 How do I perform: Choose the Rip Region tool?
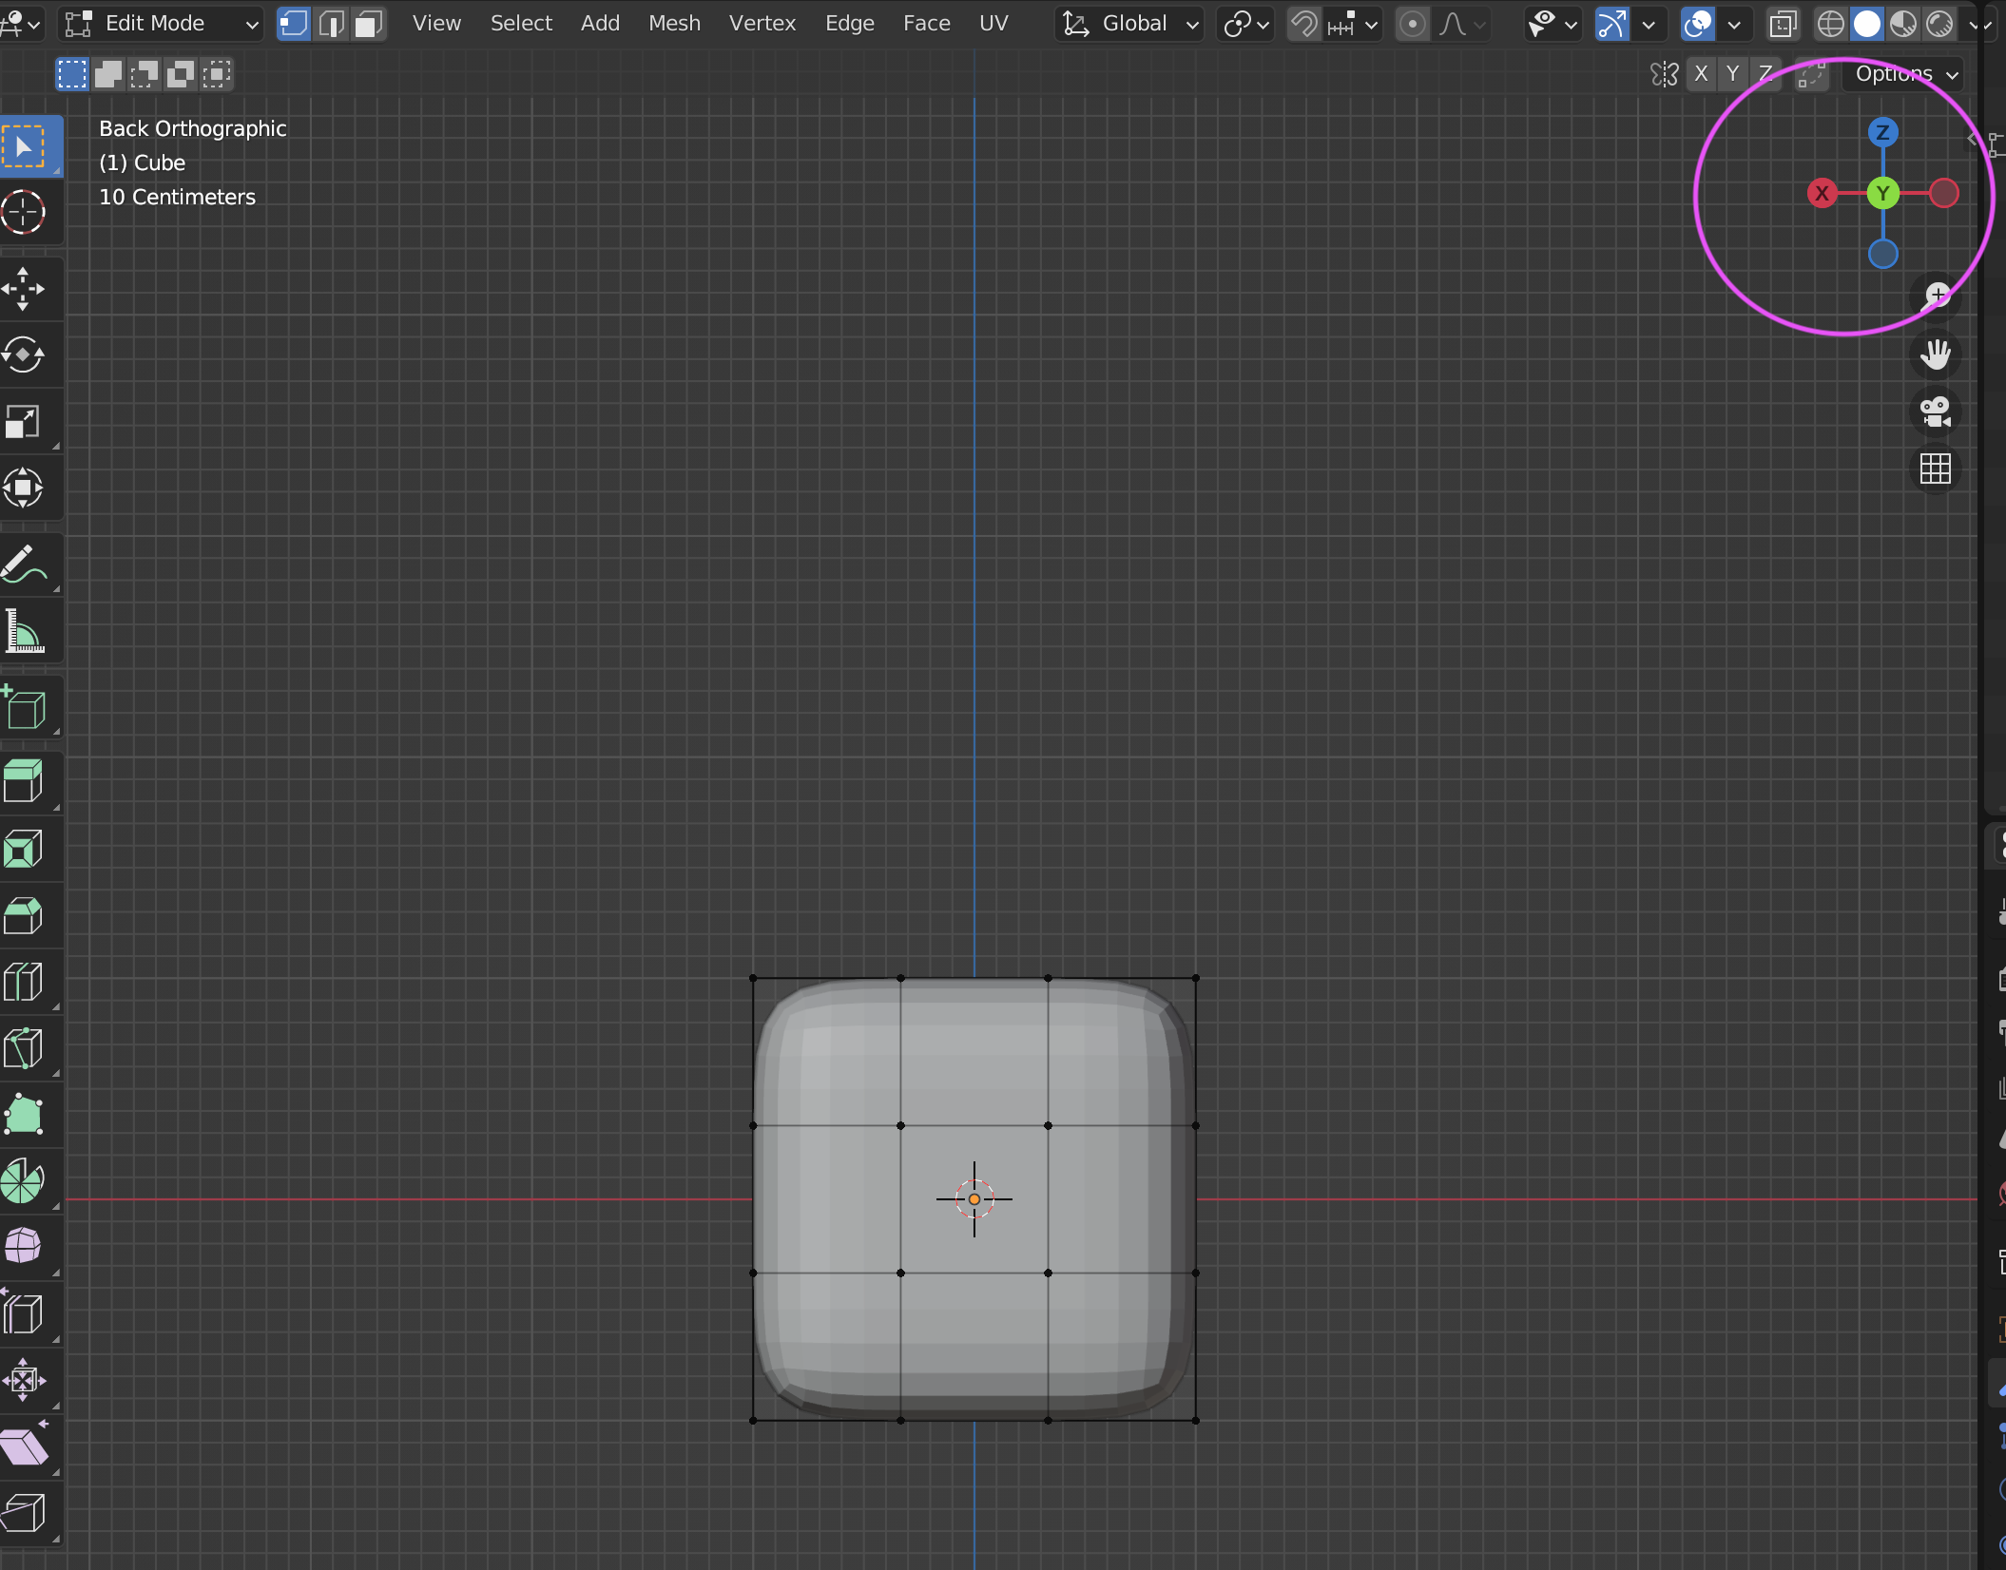pos(25,1514)
